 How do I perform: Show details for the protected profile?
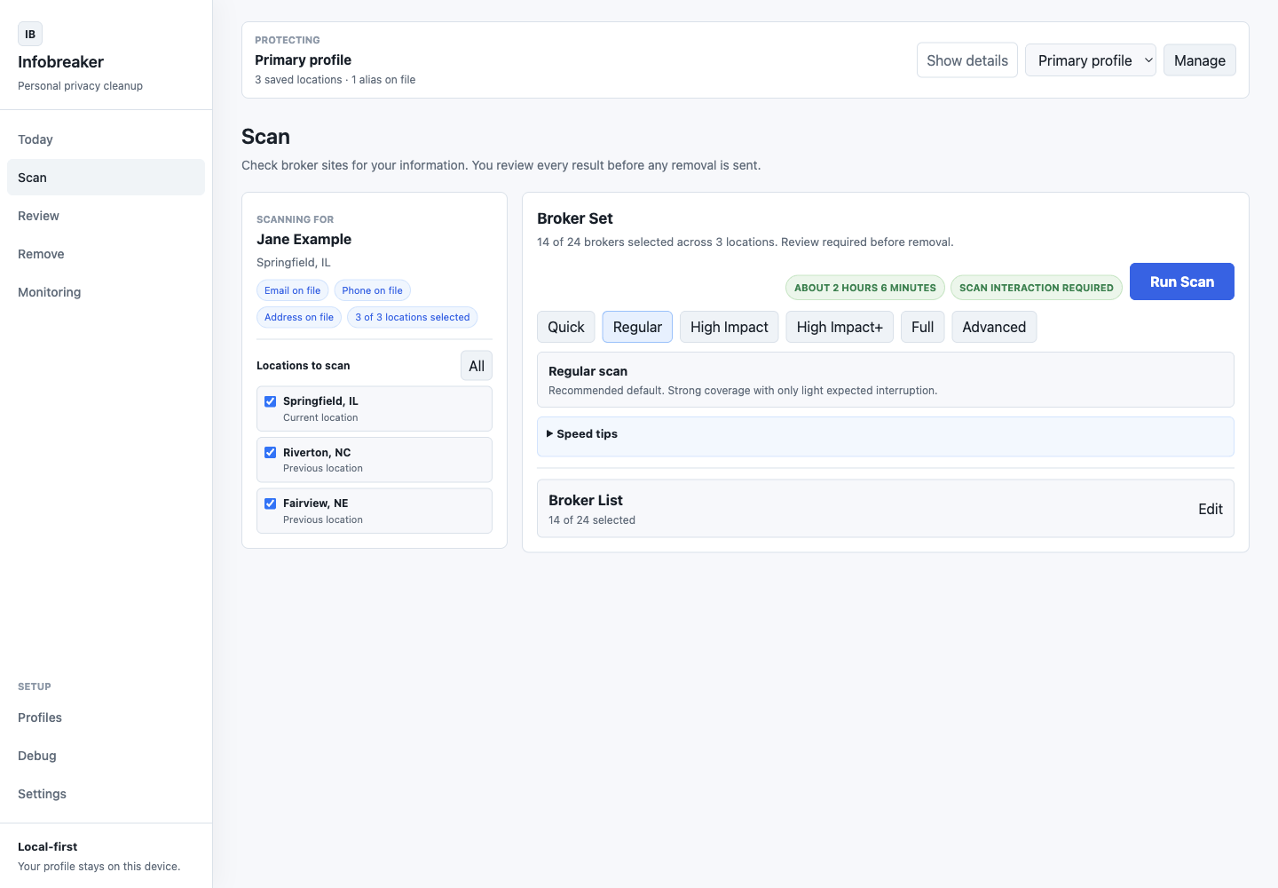pos(966,60)
